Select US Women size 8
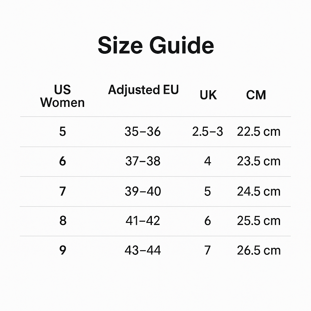The width and height of the screenshot is (311, 311). coord(63,221)
